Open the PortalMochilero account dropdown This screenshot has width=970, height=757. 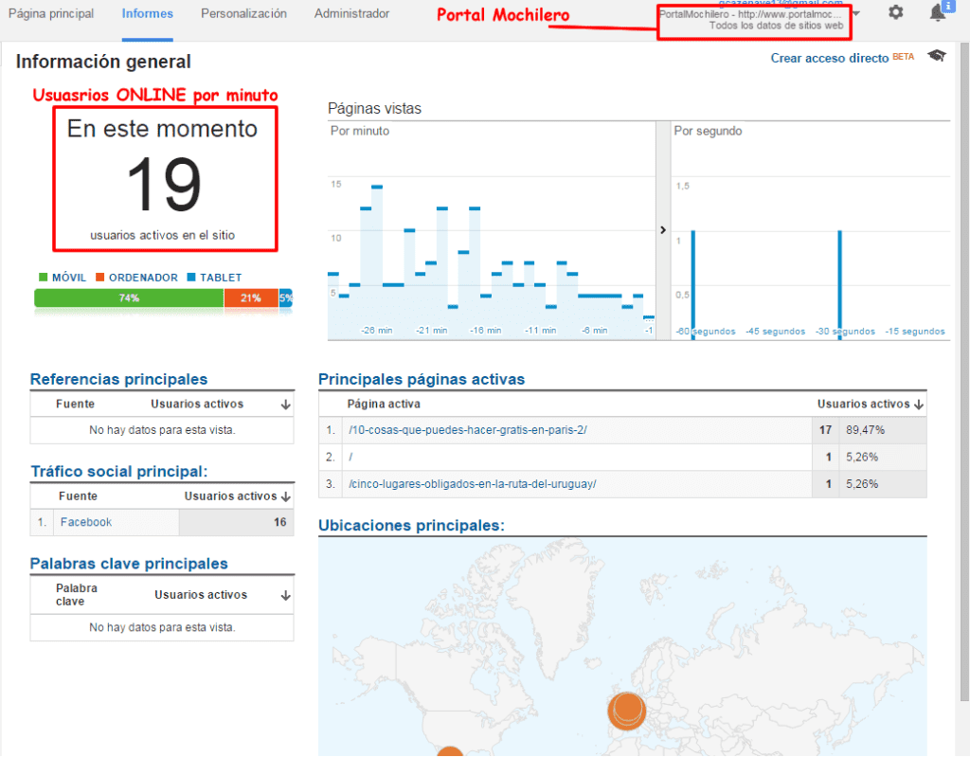[x=856, y=13]
